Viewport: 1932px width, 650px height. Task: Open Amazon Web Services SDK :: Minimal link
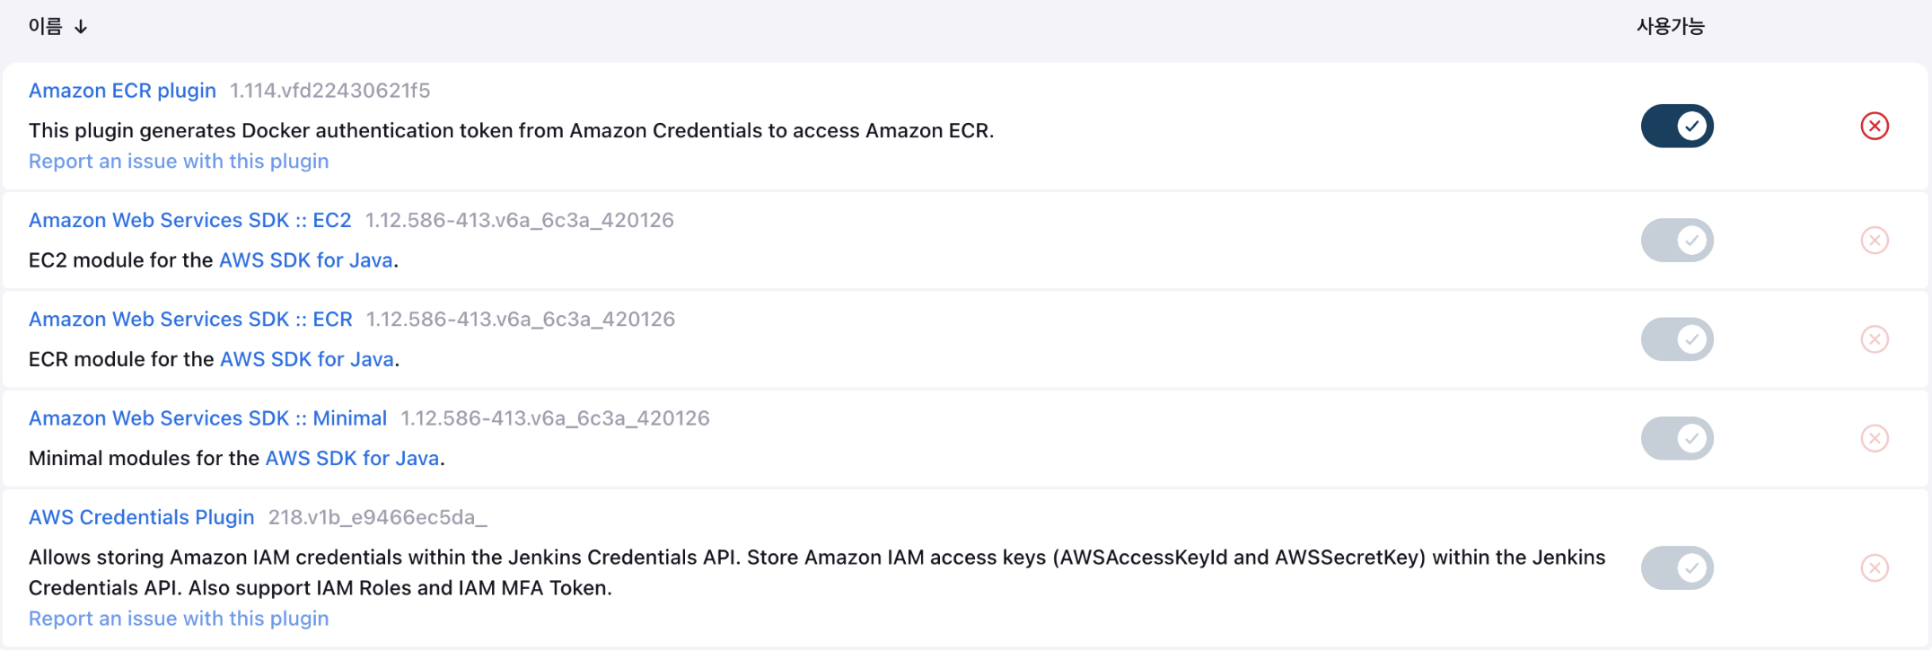207,418
